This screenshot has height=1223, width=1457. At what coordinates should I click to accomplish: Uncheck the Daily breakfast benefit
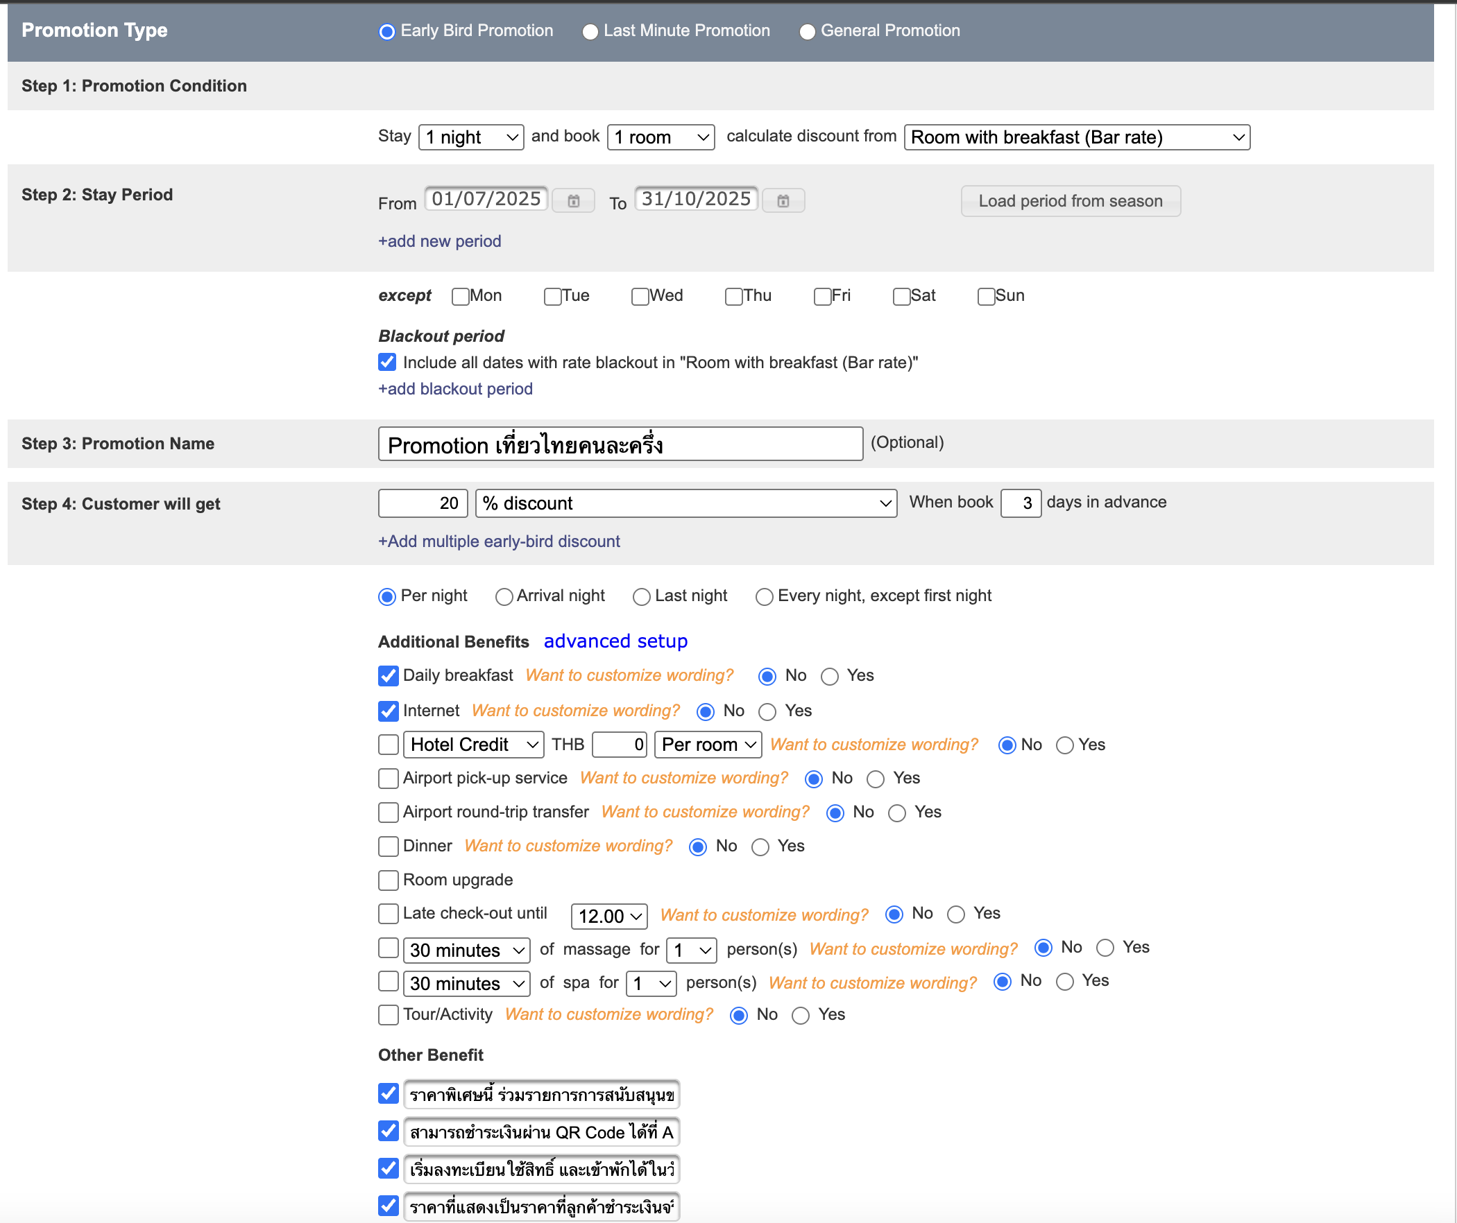click(389, 676)
